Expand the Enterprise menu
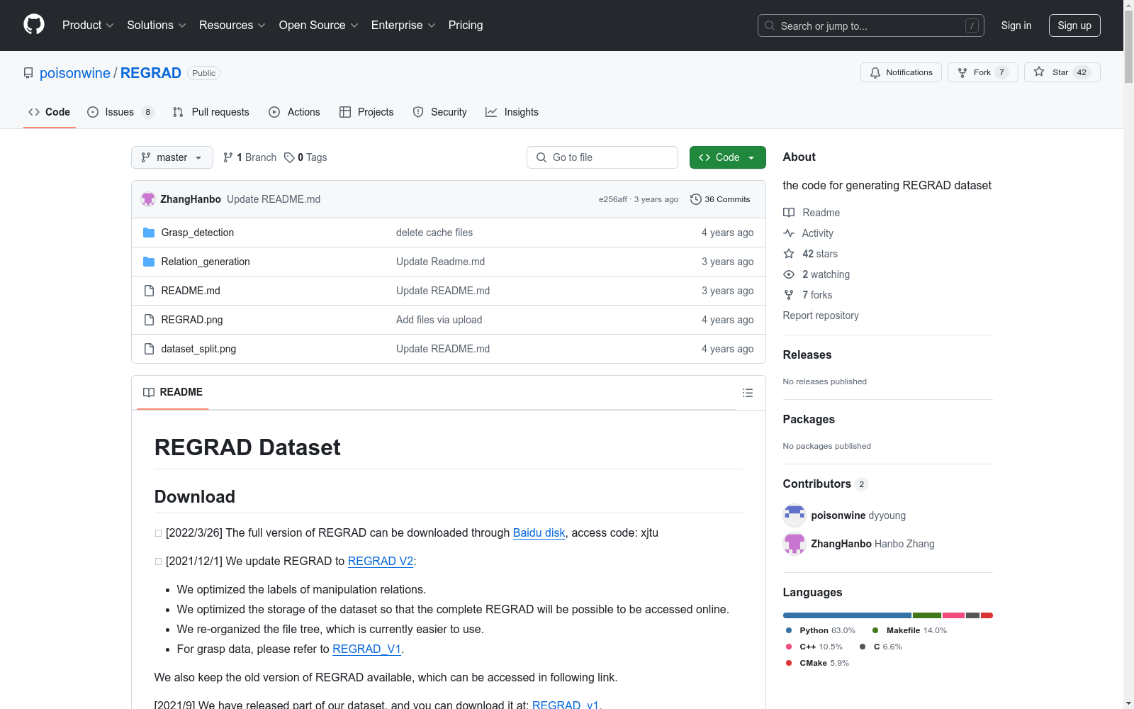This screenshot has height=709, width=1134. (403, 25)
